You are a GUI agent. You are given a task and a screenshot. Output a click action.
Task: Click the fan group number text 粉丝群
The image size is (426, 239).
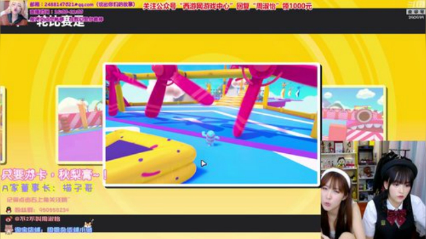(x=41, y=210)
